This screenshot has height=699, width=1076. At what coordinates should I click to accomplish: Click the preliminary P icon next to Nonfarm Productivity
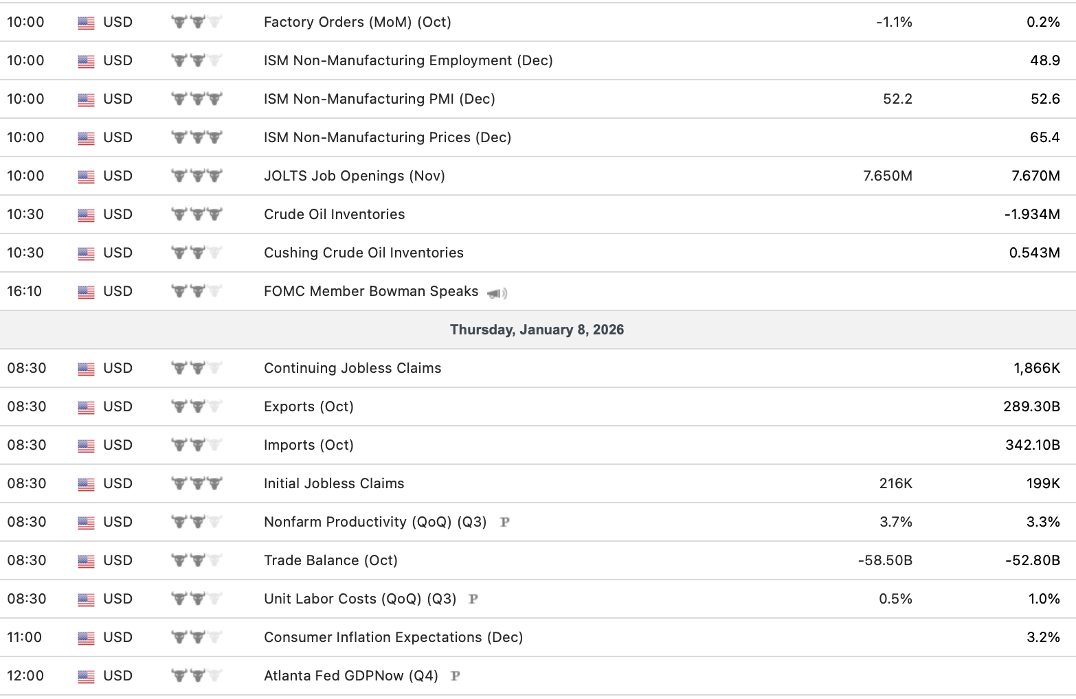click(505, 523)
